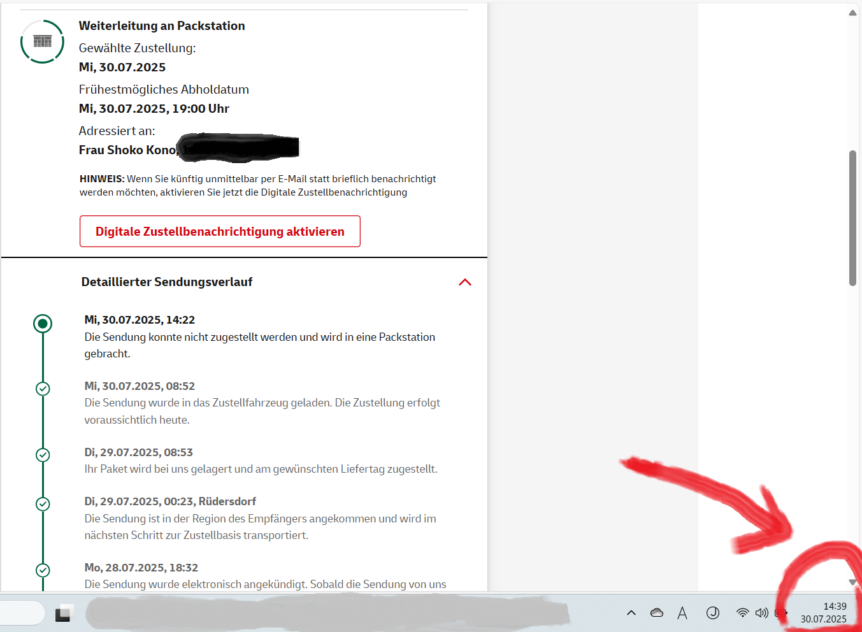Open OneDrive cloud icon in system tray
The height and width of the screenshot is (632, 862).
(657, 613)
